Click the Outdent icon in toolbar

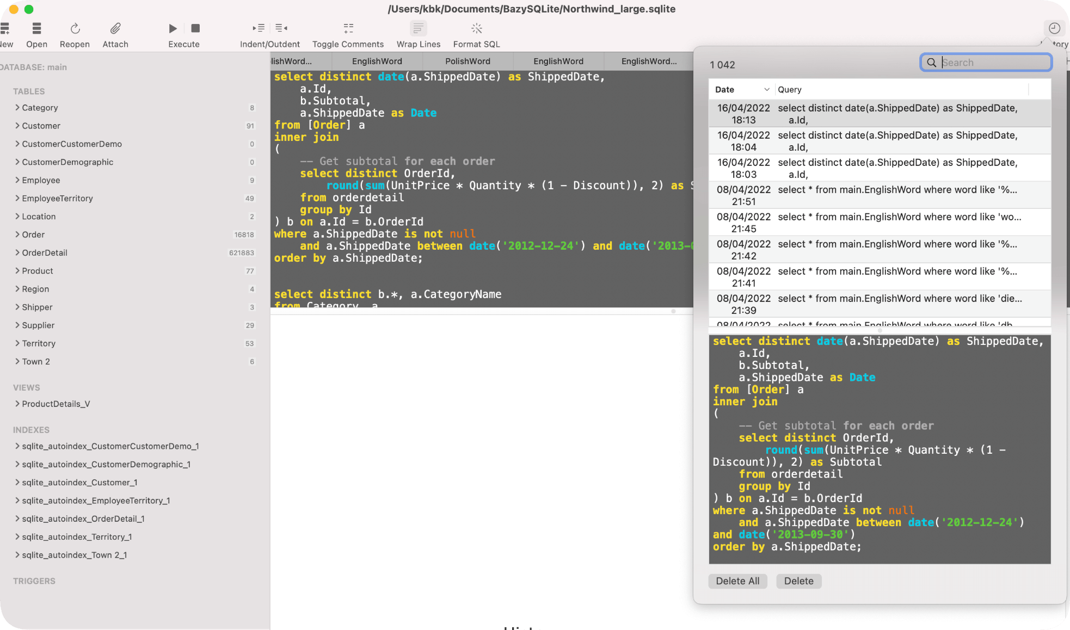pyautogui.click(x=281, y=28)
